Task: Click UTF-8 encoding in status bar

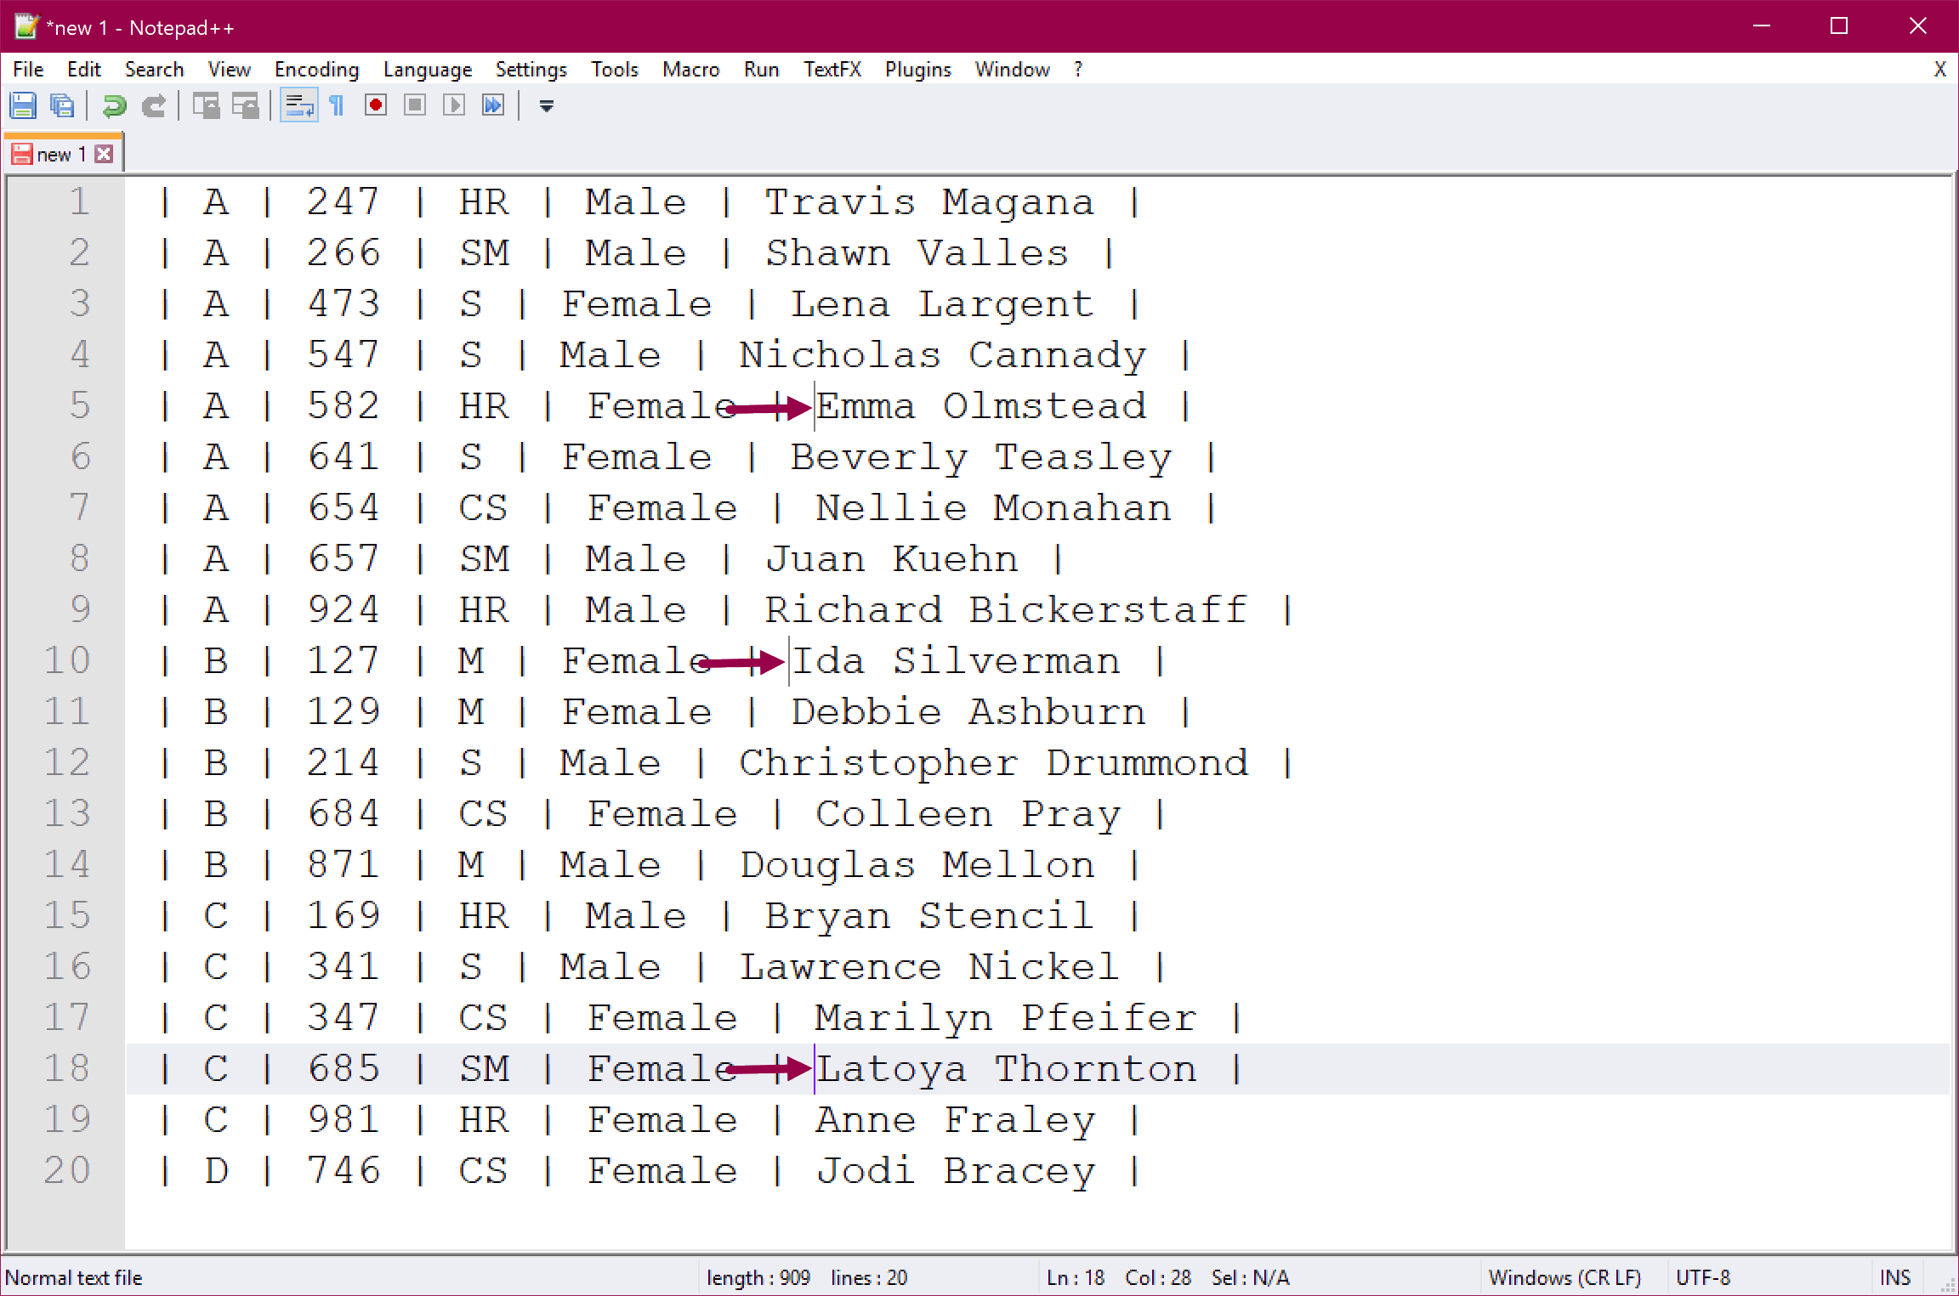Action: click(x=1702, y=1277)
